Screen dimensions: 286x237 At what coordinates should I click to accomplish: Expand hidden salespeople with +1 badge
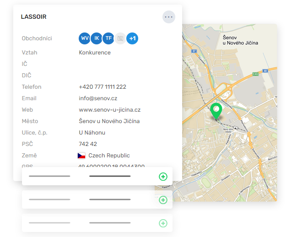132,38
